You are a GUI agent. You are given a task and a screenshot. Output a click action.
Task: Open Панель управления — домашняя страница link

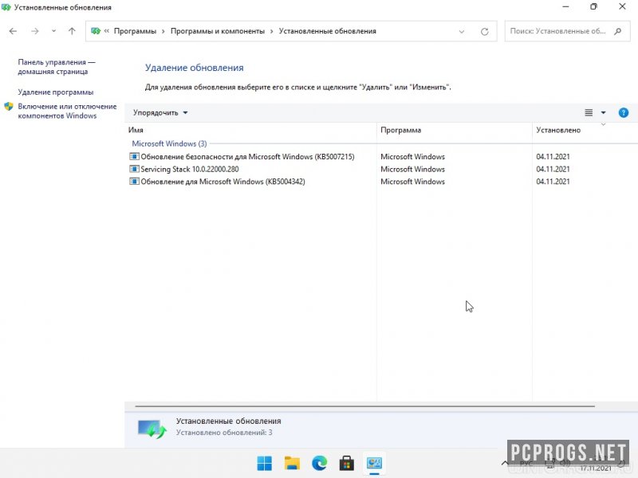point(56,67)
